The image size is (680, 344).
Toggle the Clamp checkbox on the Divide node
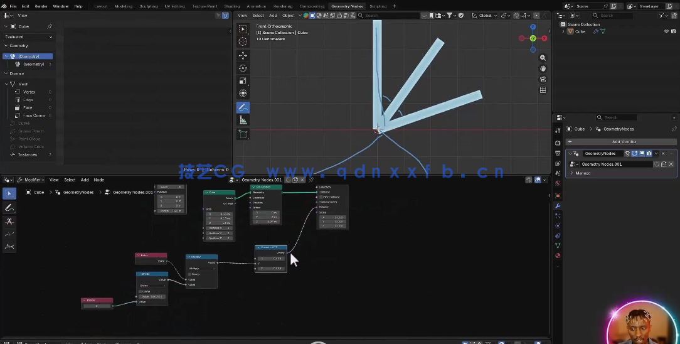tap(141, 291)
